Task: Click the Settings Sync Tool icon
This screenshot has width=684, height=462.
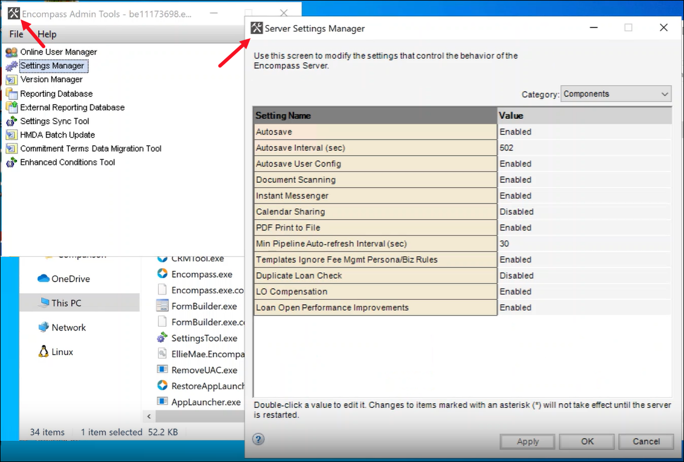Action: tap(11, 121)
